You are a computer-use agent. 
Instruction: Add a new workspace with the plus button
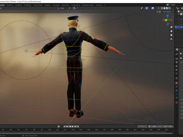pyautogui.click(x=104, y=5)
